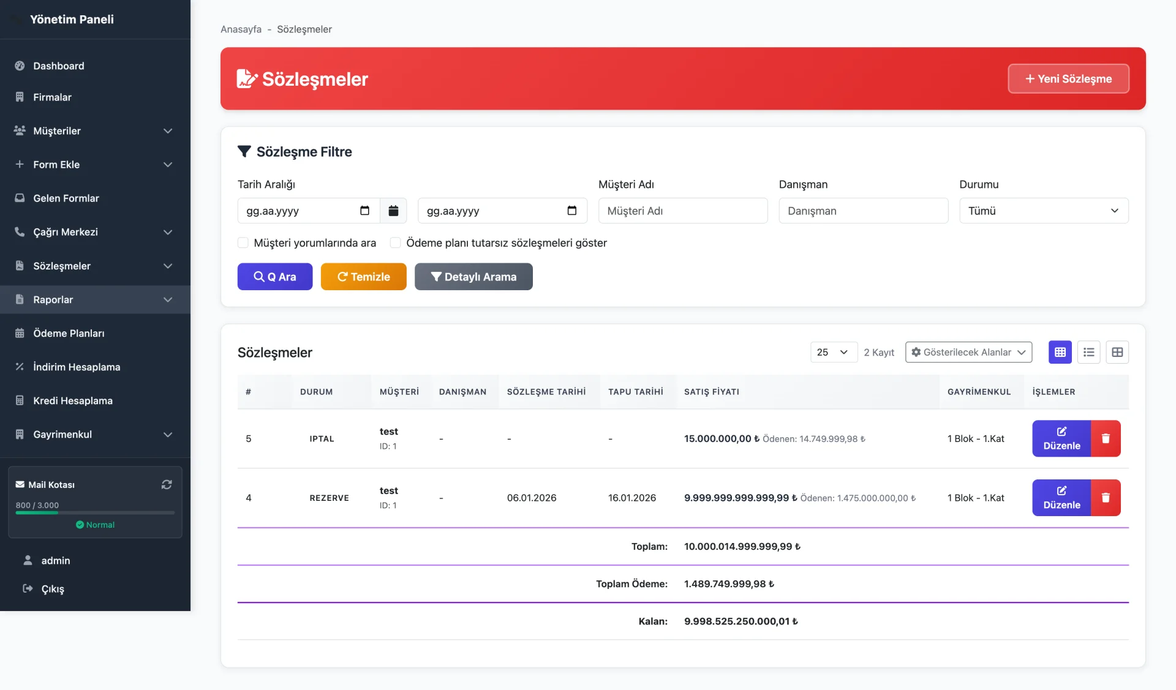
Task: Switch to list view icon
Action: (1088, 352)
